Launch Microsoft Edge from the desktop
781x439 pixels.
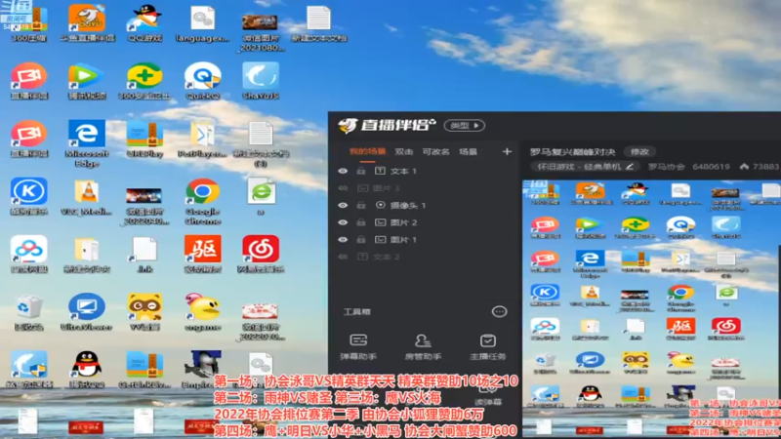(87, 142)
